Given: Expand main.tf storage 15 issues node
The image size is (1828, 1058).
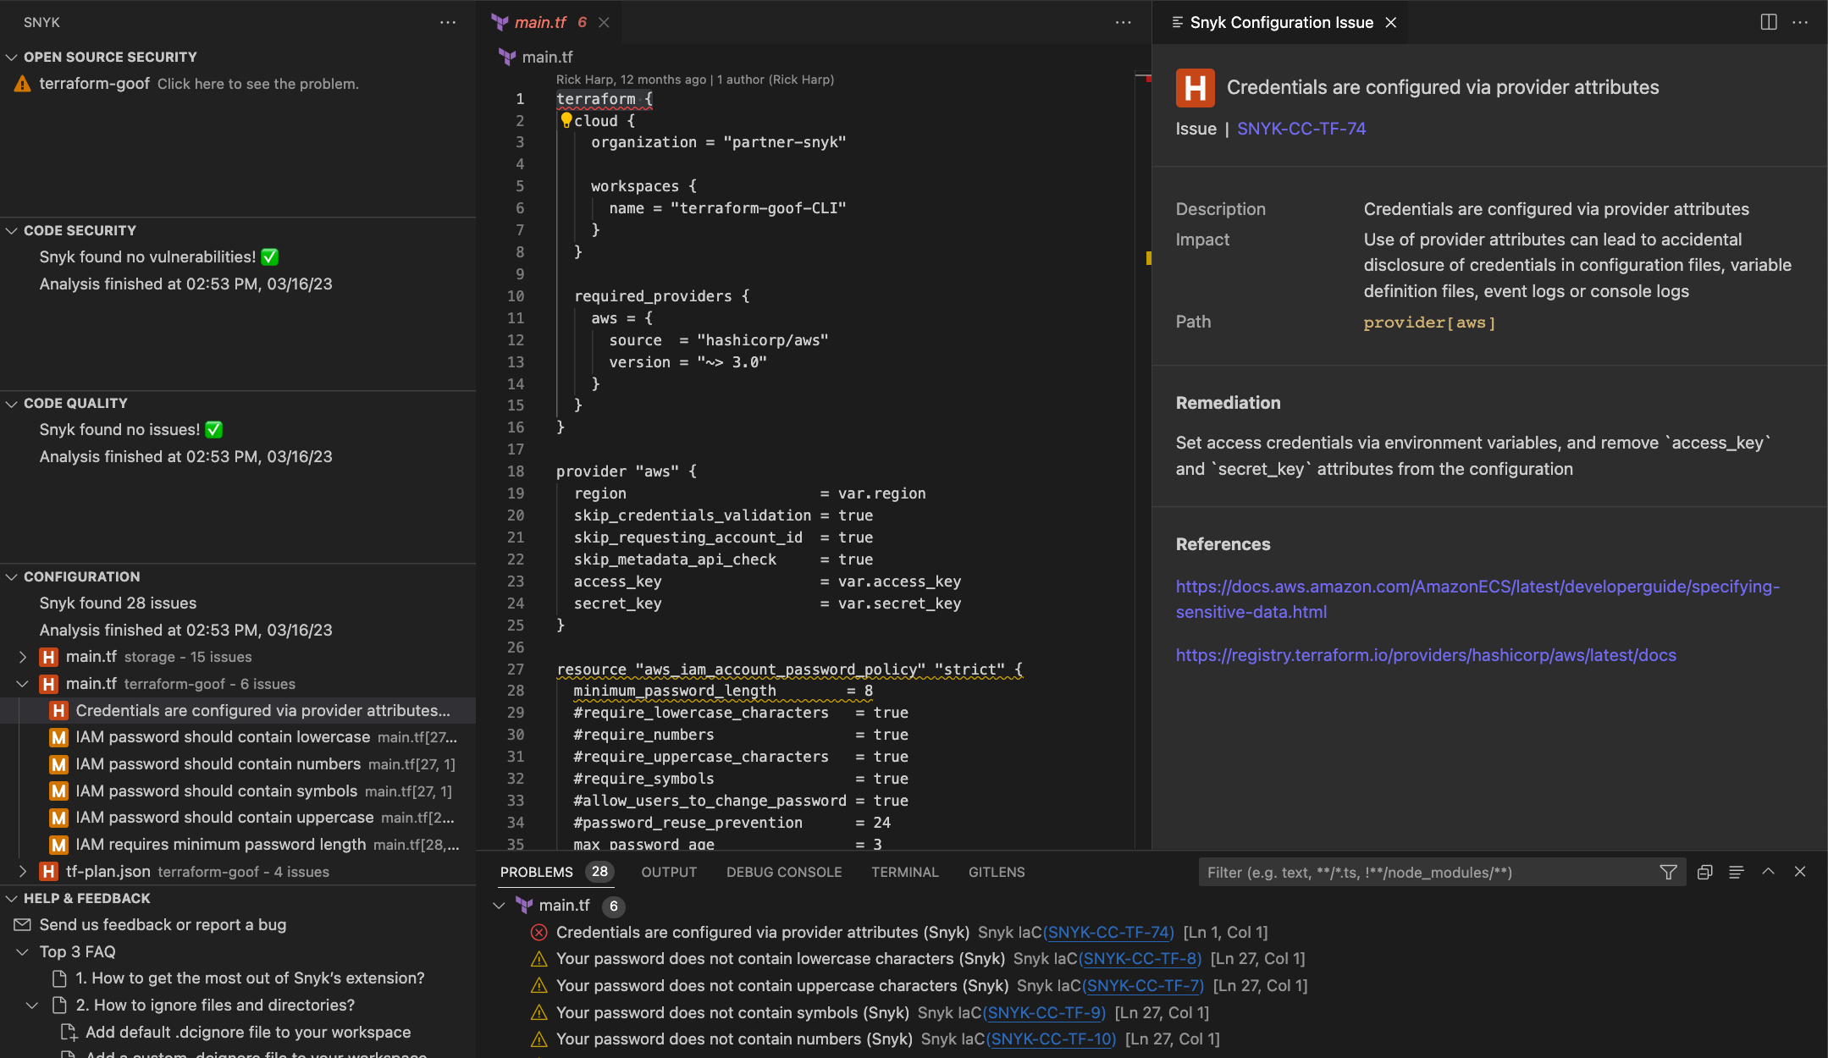Looking at the screenshot, I should (x=23, y=657).
